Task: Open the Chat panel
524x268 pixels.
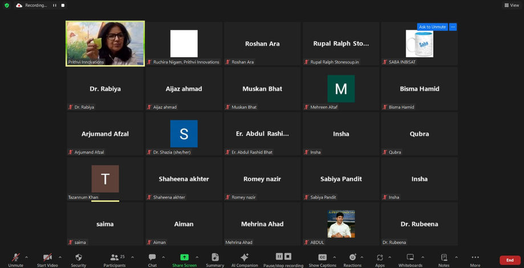Action: (x=152, y=259)
